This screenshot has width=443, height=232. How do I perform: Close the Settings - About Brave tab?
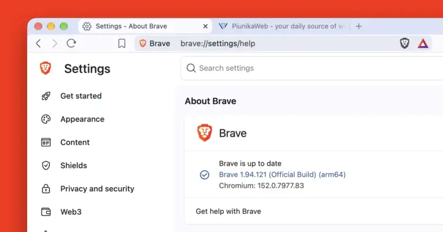tap(205, 26)
